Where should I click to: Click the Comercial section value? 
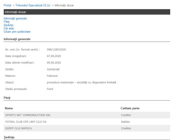(x=53, y=69)
